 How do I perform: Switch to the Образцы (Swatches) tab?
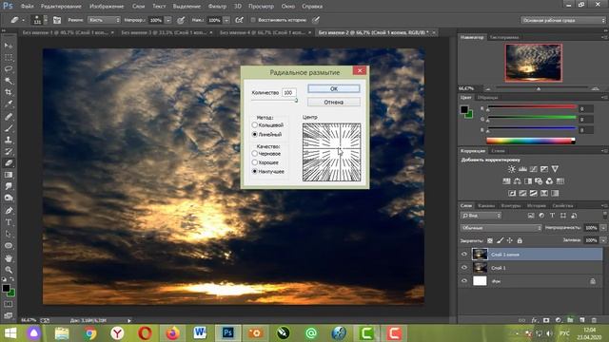coord(488,98)
